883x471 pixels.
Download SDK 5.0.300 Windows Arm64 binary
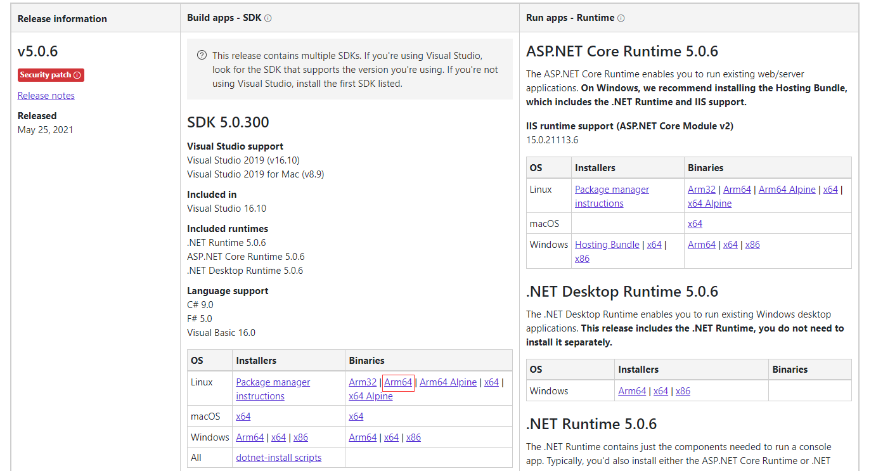tap(363, 437)
